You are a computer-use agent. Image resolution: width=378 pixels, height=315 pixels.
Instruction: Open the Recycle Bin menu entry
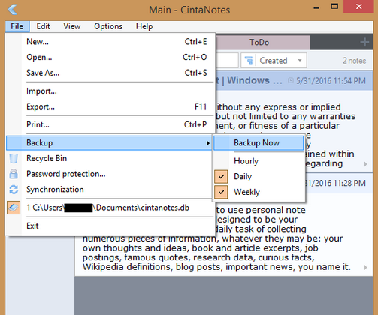point(108,158)
